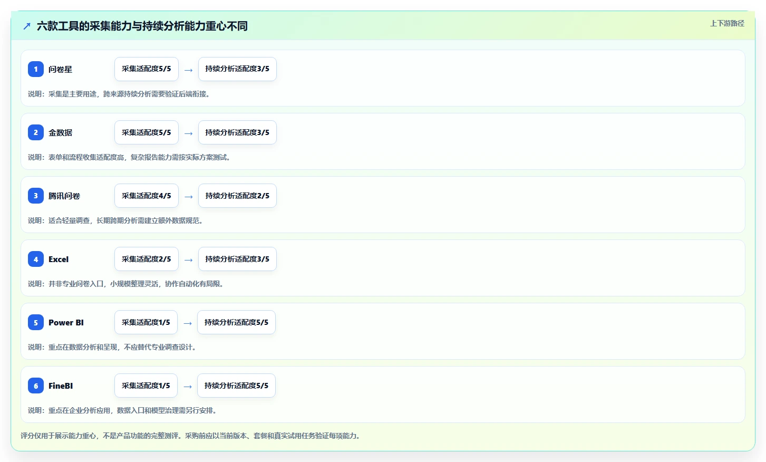
Task: Click the number 5 badge for Power BI
Action: coord(36,322)
